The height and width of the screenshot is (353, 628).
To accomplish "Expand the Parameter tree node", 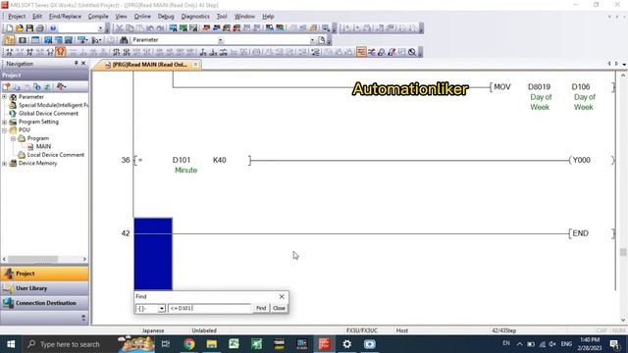I will pos(4,97).
